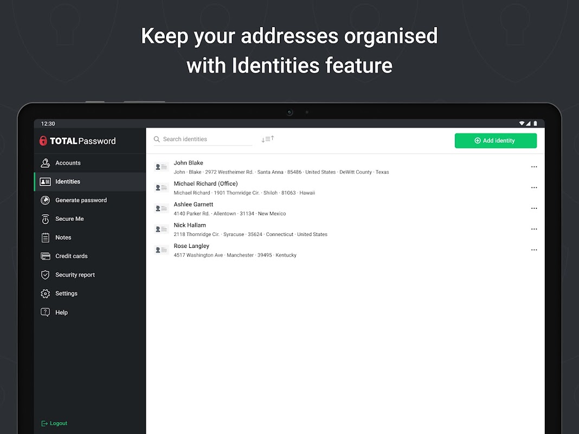
Task: Click the 12:30 clock in status bar
Action: [x=48, y=124]
